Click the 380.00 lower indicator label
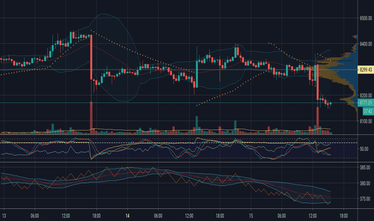This screenshot has height=221, width=374. [x=365, y=183]
